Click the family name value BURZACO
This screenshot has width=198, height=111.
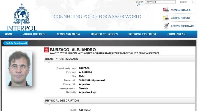coord(84,68)
